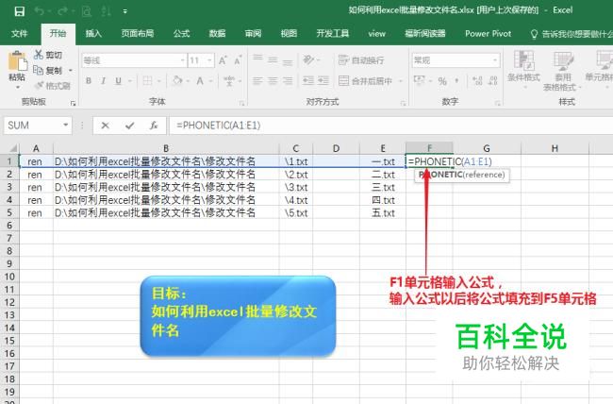This screenshot has width=613, height=404.
Task: Click the fx insert function button
Action: pyautogui.click(x=154, y=126)
